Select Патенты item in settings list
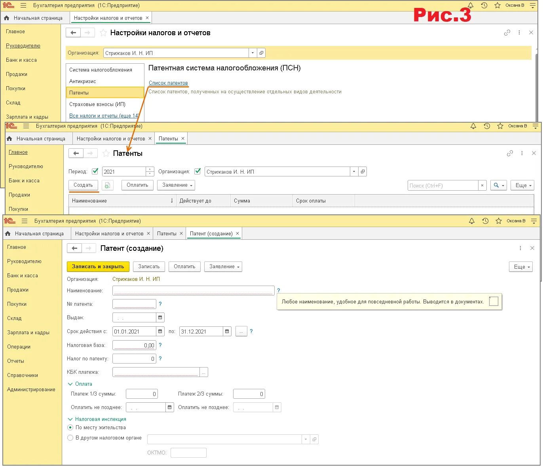The width and height of the screenshot is (543, 466). pos(105,93)
